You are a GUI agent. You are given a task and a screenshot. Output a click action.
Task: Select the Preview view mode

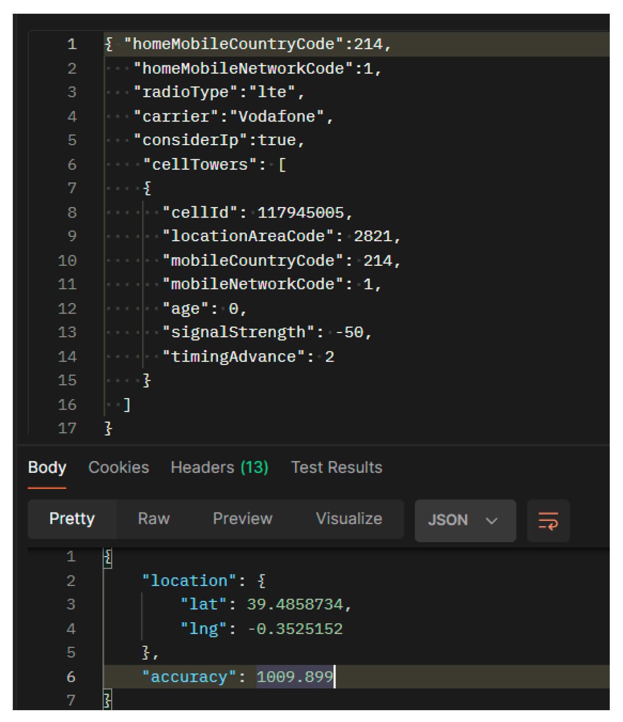pos(242,519)
